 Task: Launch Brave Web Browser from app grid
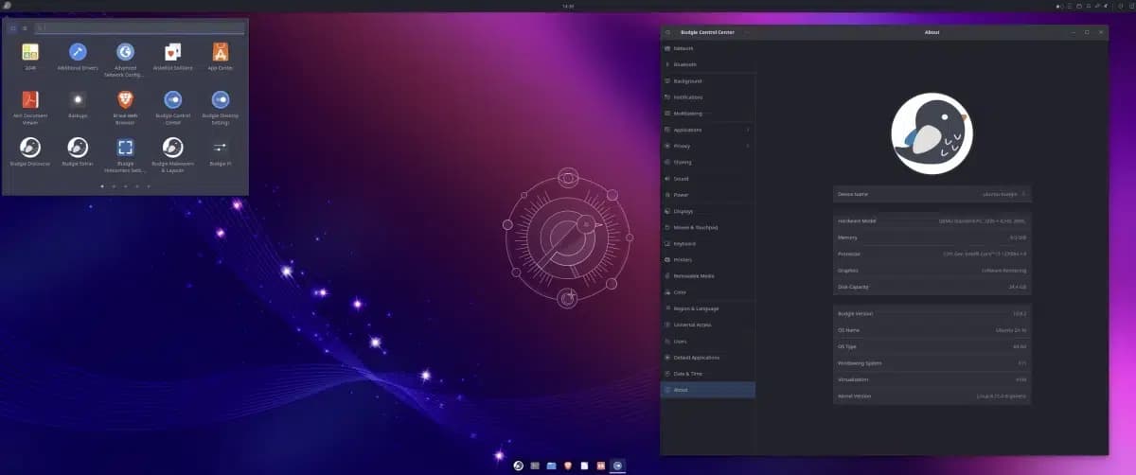pos(125,101)
